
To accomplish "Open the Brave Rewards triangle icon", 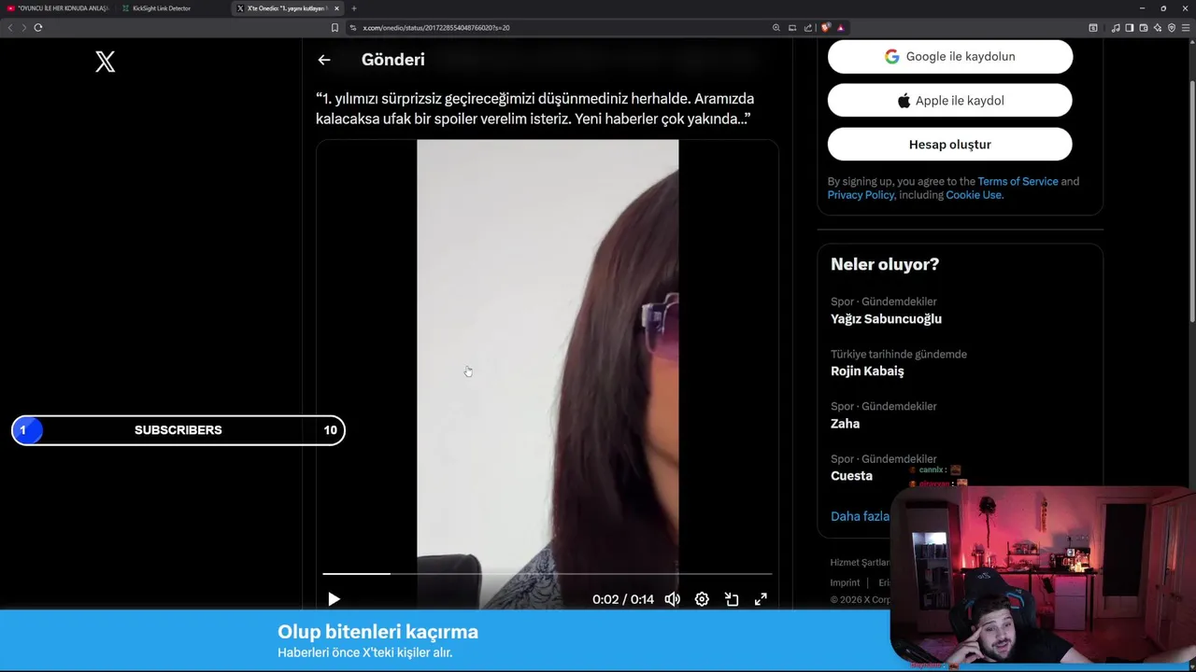I will click(x=841, y=27).
